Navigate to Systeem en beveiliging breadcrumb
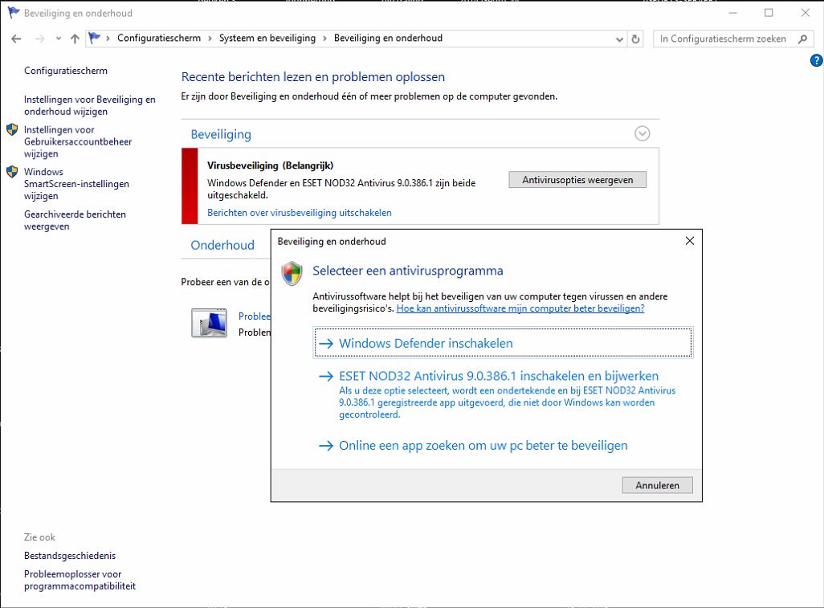This screenshot has height=608, width=824. (267, 38)
